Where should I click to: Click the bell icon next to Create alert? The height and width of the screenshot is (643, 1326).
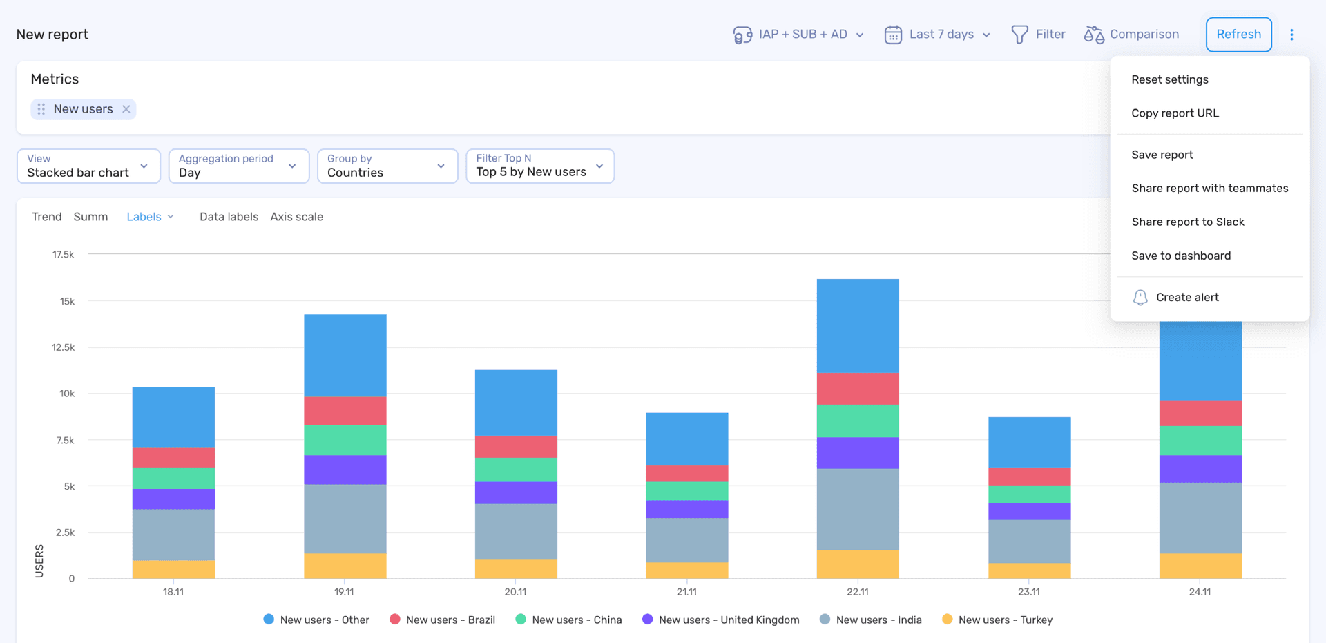[x=1140, y=297]
